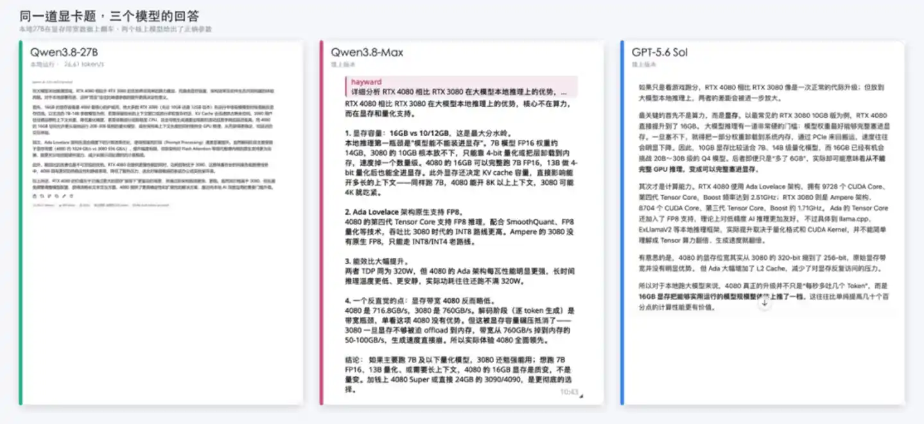Click GPT paragraph starting "所以对于本地跑大模型来说"
The height and width of the screenshot is (424, 924).
click(x=763, y=296)
